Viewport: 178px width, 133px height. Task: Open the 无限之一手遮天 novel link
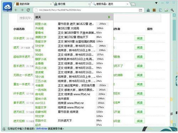[x=23, y=75]
